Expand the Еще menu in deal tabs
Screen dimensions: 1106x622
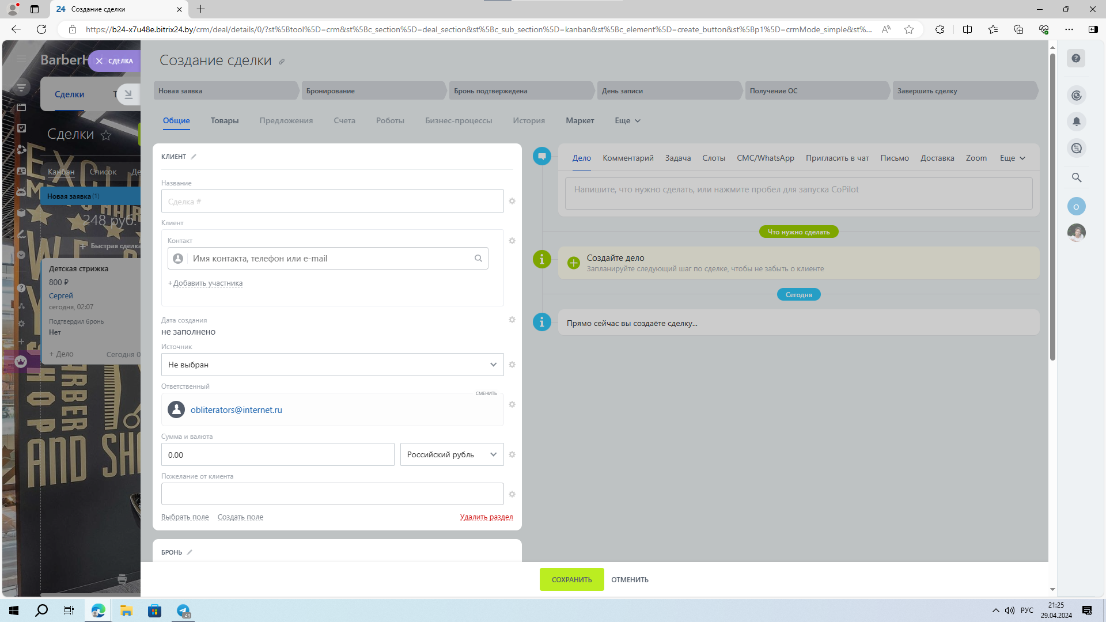pyautogui.click(x=627, y=120)
